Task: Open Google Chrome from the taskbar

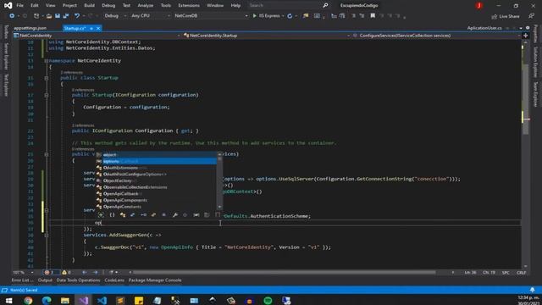Action: pos(28,301)
